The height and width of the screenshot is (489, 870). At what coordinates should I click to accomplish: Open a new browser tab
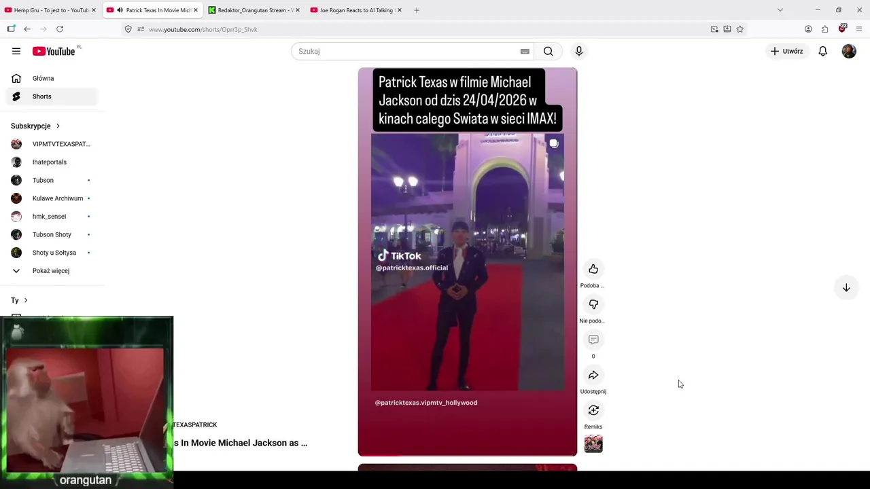417,10
